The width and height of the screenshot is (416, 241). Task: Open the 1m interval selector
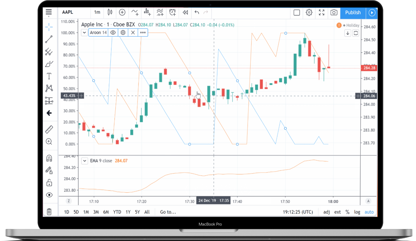pos(97,12)
